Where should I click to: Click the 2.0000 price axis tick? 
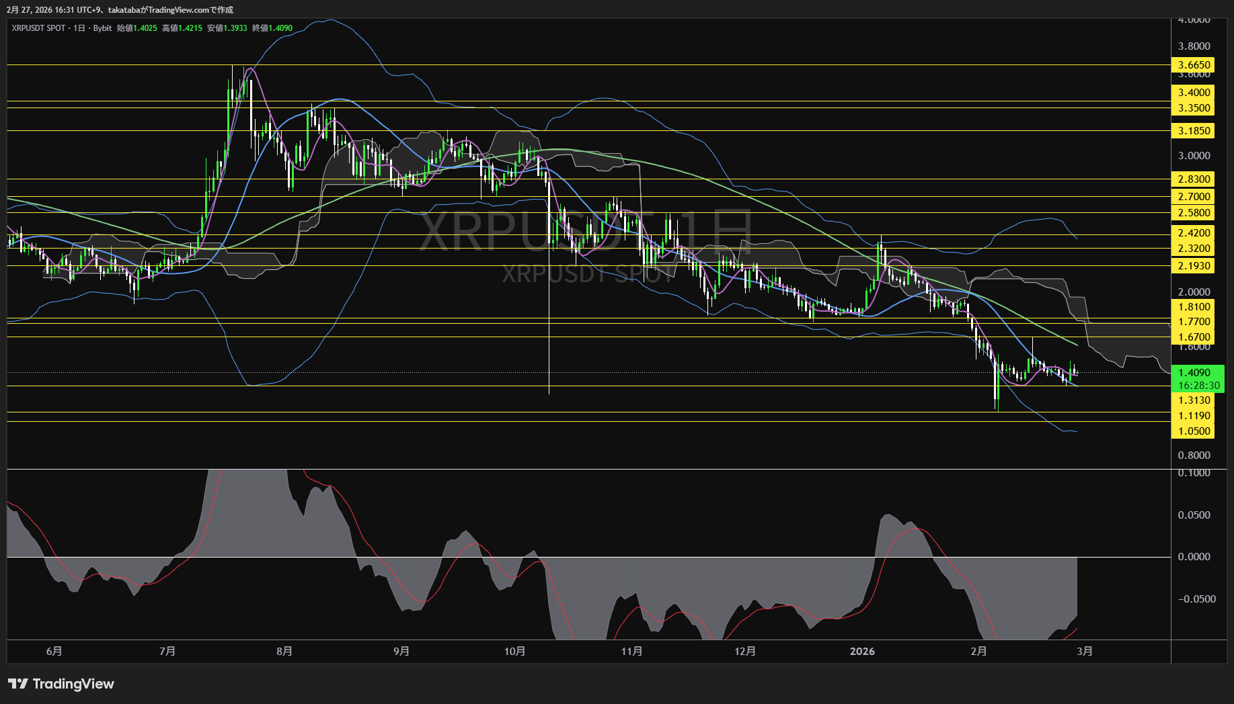click(1194, 292)
